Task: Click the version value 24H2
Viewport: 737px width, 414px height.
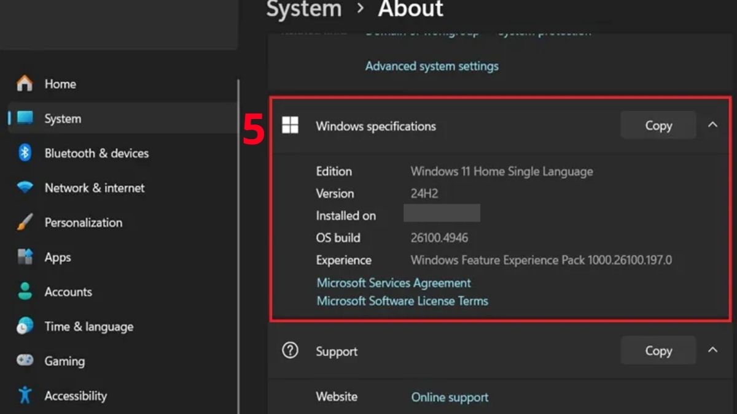Action: click(x=424, y=193)
